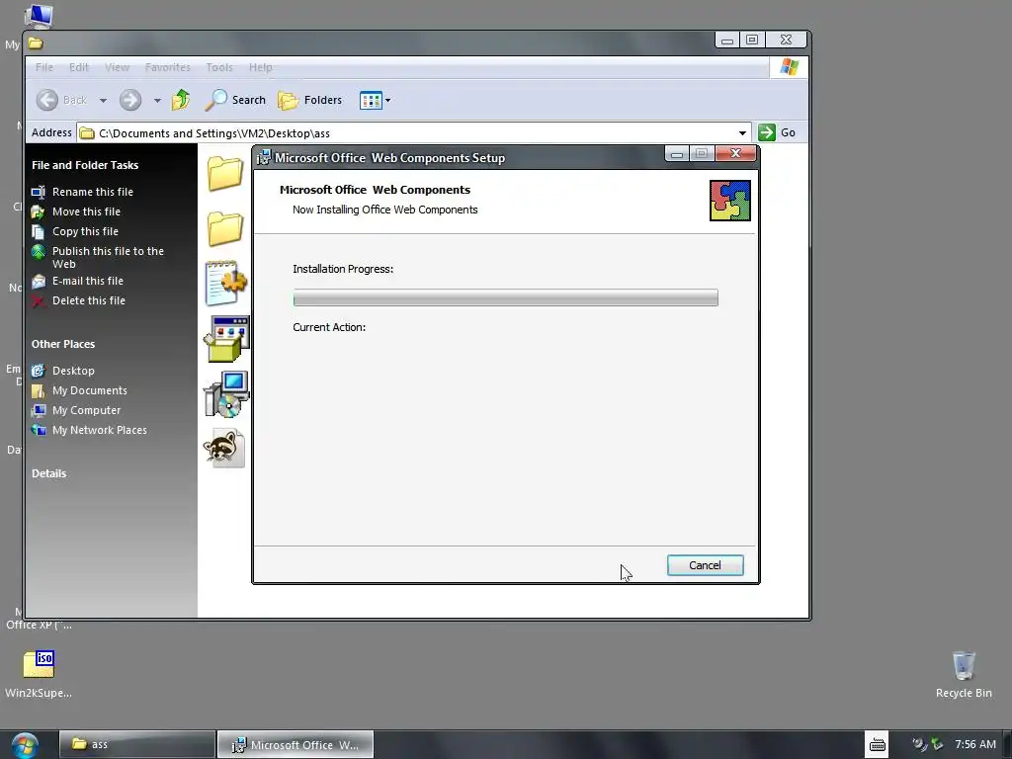
Task: Select the first folder icon in file list
Action: coord(224,173)
